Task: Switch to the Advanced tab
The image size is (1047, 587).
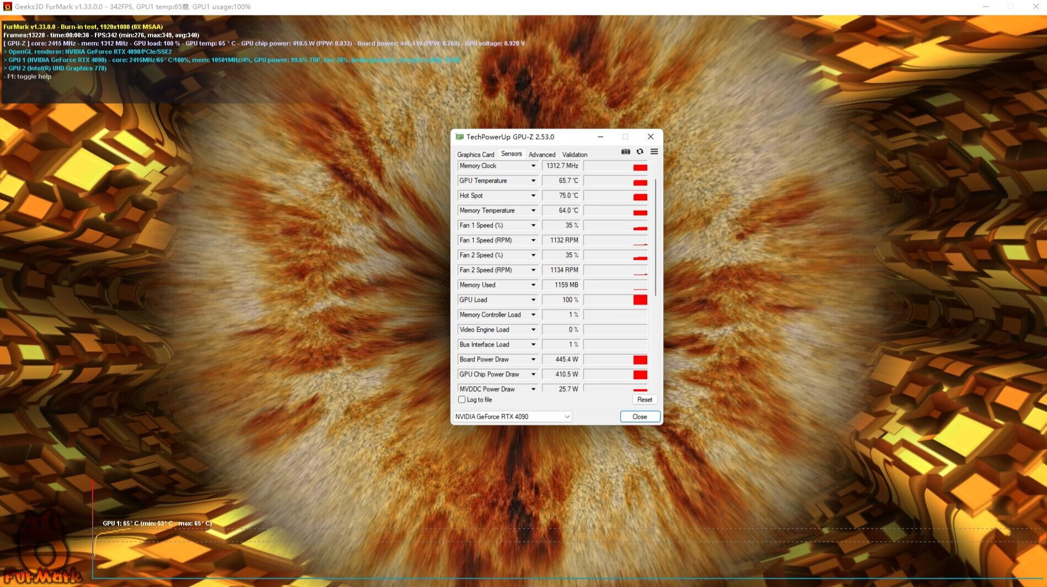Action: tap(542, 154)
